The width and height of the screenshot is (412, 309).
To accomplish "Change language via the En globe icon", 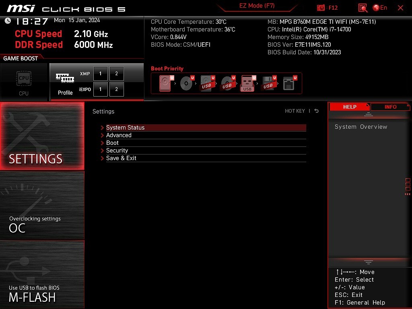I will [x=380, y=8].
